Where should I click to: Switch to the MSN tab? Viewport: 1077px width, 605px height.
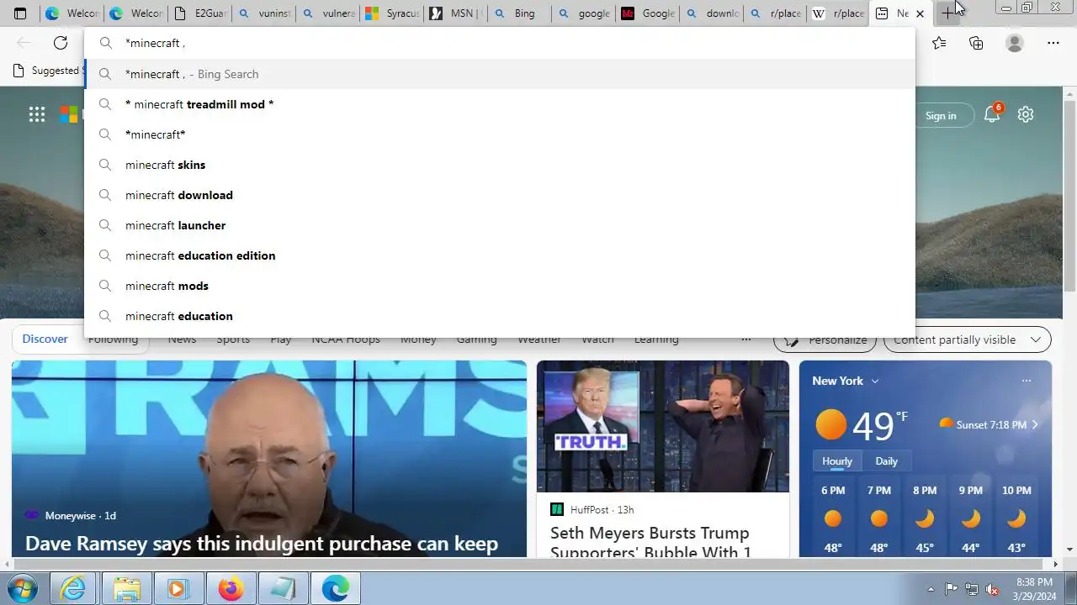[x=455, y=13]
